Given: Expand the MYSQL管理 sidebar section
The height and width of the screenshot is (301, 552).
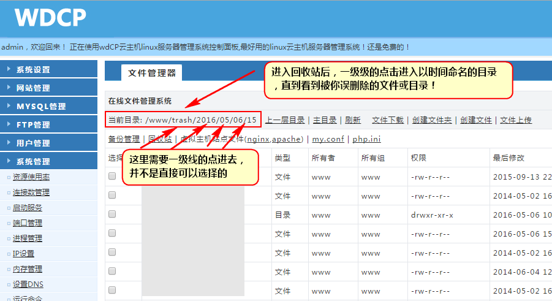Looking at the screenshot, I should [48, 106].
